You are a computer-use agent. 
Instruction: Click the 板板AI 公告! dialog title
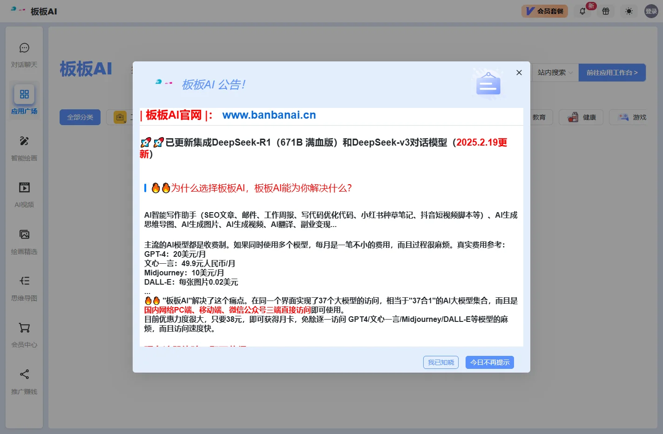click(x=214, y=85)
